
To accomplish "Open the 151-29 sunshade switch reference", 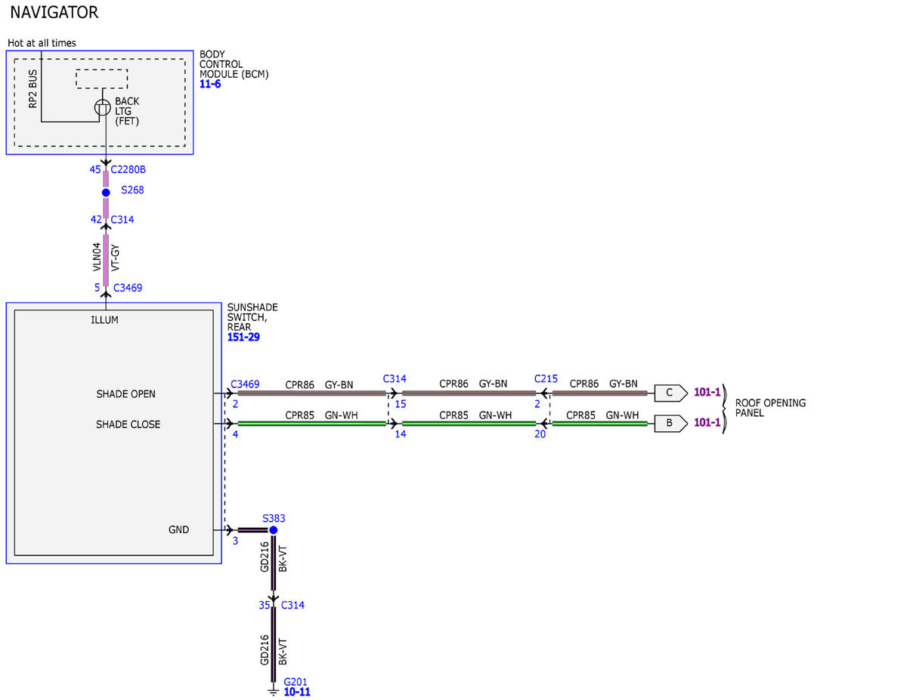I will coord(243,338).
